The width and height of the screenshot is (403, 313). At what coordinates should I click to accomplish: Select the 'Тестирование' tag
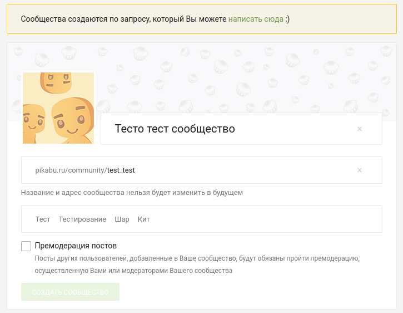click(x=82, y=219)
